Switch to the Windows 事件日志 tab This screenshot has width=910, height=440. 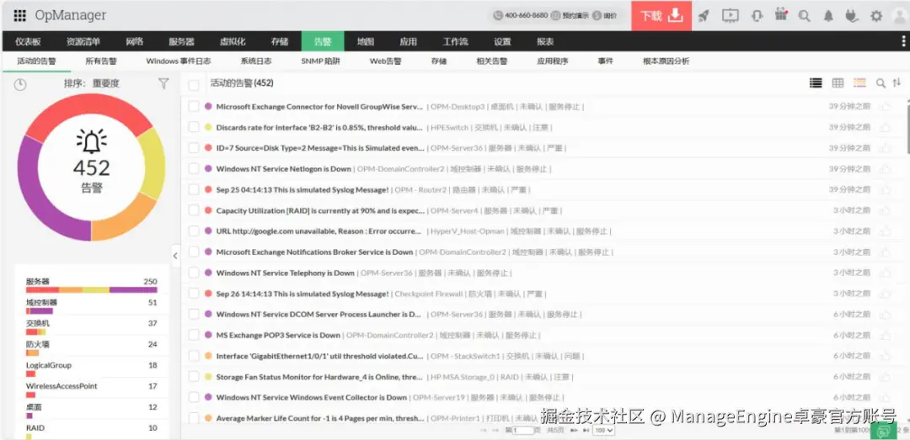(178, 61)
